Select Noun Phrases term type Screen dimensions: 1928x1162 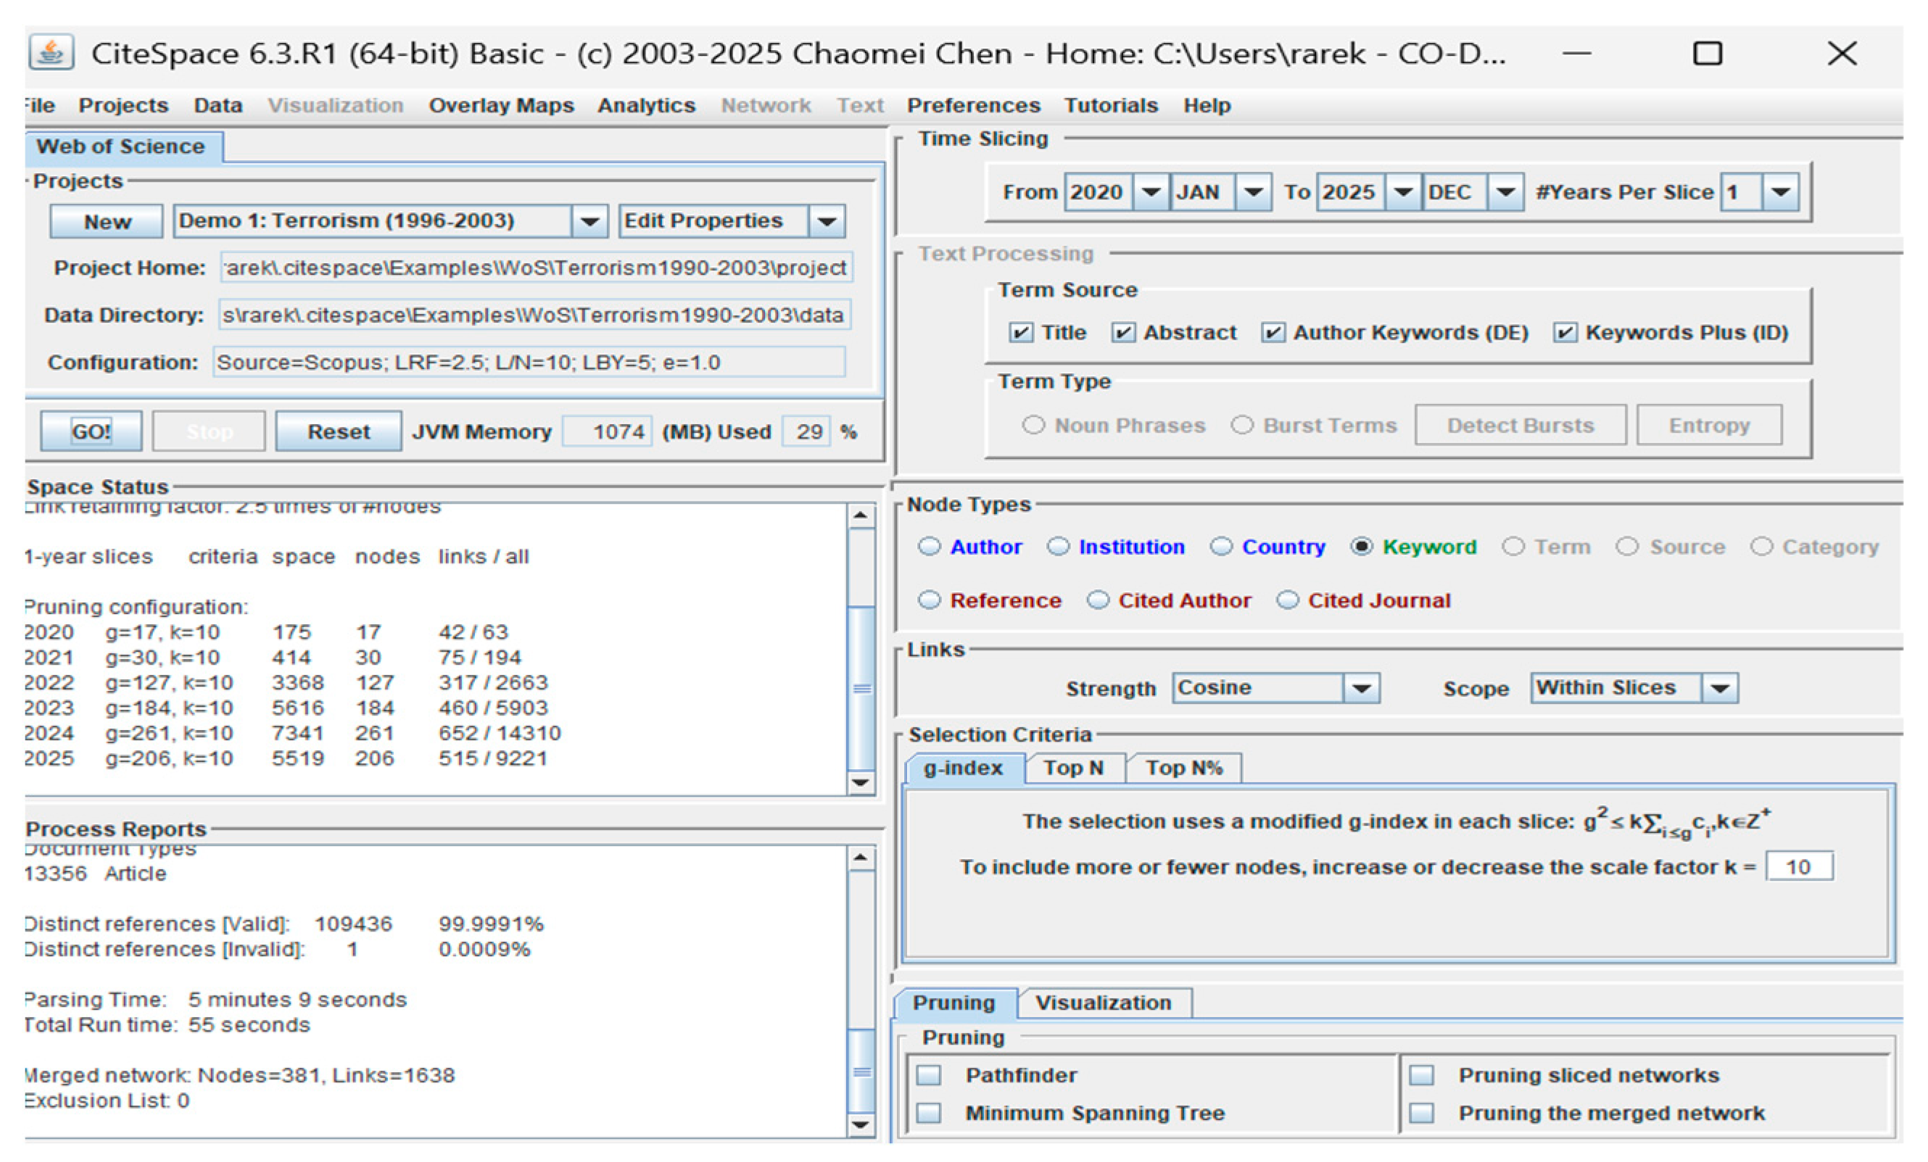tap(1034, 425)
